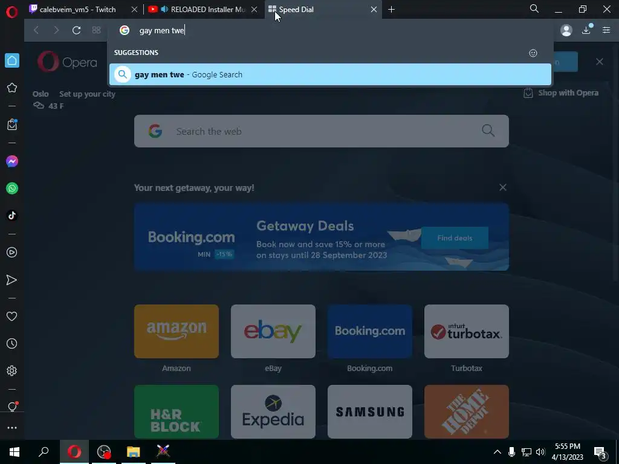Open History clock icon in sidebar

12,343
